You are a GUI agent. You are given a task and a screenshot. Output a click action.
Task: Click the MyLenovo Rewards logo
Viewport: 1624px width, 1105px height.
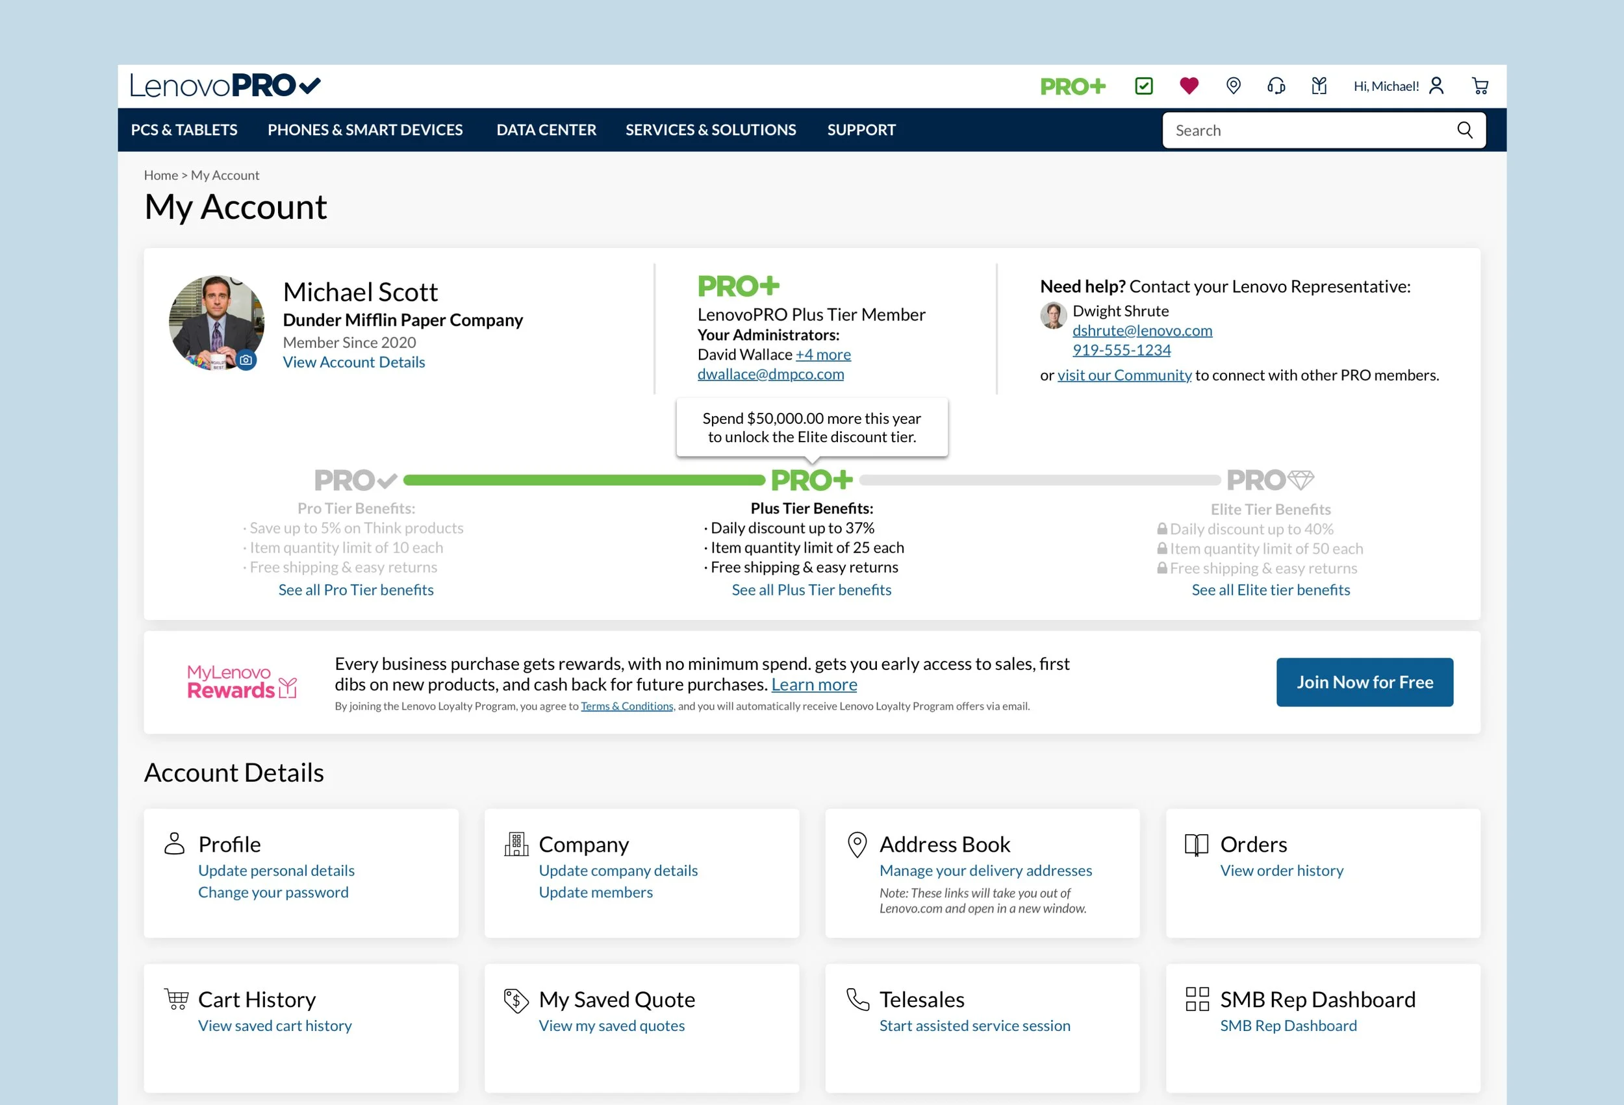(242, 681)
